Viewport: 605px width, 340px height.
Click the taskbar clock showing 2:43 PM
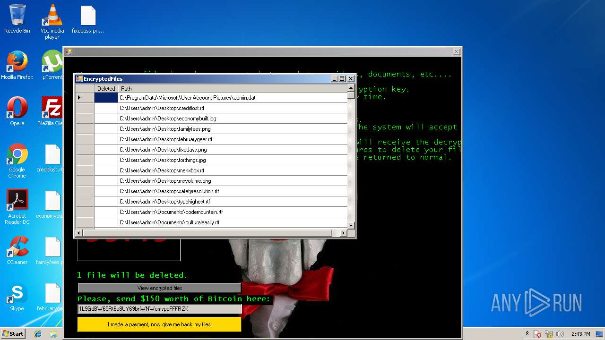(580, 334)
